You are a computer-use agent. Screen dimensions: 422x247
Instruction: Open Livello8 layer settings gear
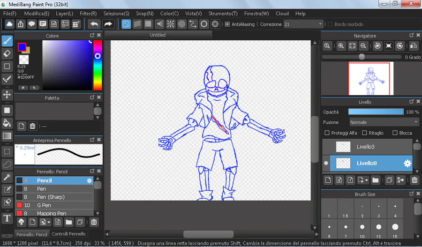[x=407, y=163]
